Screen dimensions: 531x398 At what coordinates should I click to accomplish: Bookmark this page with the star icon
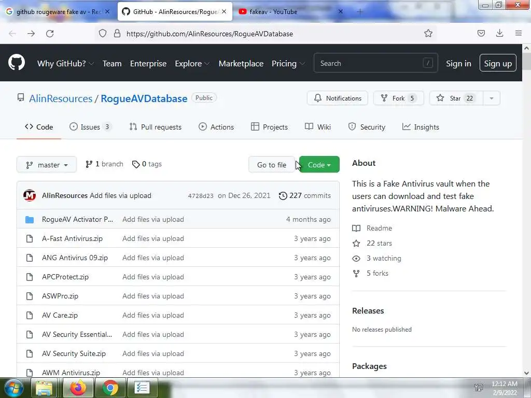[x=428, y=33]
